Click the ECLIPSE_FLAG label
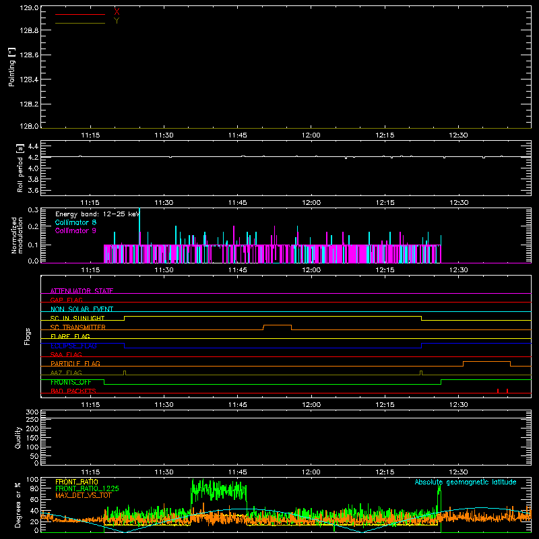The height and width of the screenshot is (539, 539). point(73,346)
